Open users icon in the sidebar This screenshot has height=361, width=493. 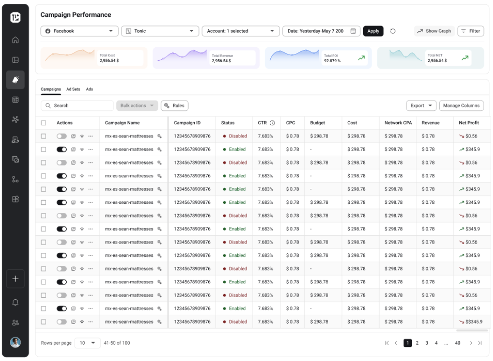tap(15, 323)
